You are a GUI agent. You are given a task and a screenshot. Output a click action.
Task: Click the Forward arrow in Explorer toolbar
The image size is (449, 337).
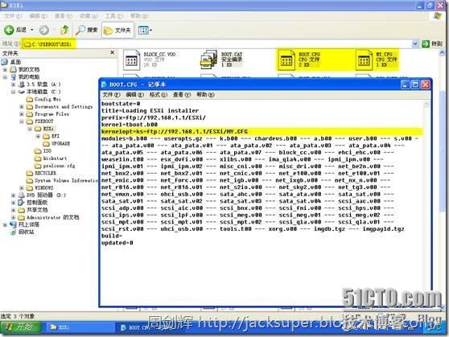click(x=43, y=30)
